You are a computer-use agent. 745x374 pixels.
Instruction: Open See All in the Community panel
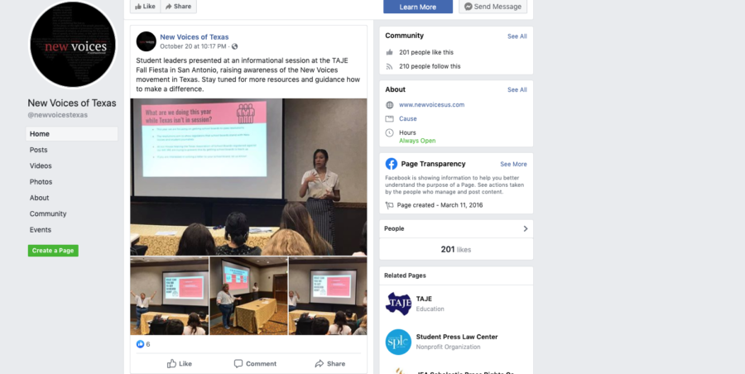[x=517, y=36]
